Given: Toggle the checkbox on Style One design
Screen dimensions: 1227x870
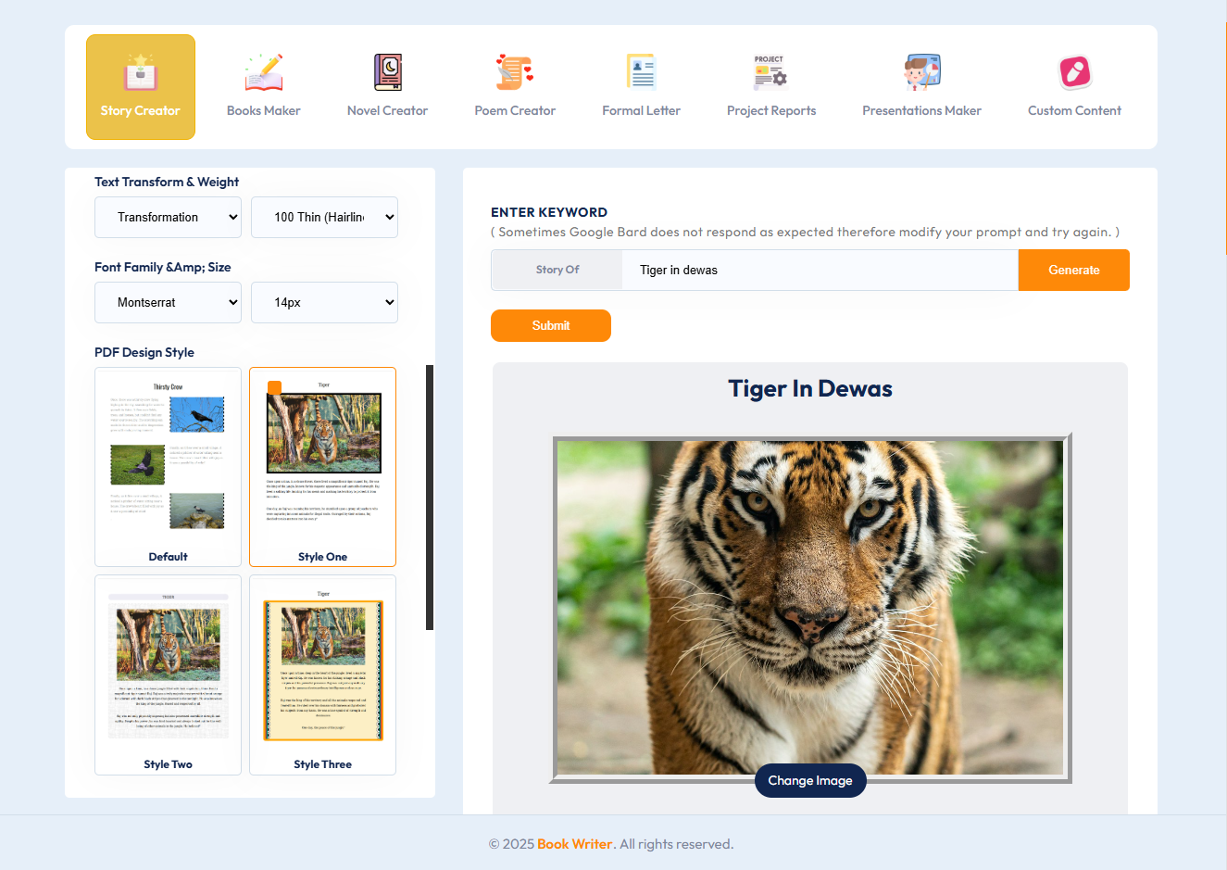Looking at the screenshot, I should pos(274,387).
